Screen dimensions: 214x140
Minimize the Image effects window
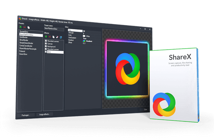coord(140,29)
